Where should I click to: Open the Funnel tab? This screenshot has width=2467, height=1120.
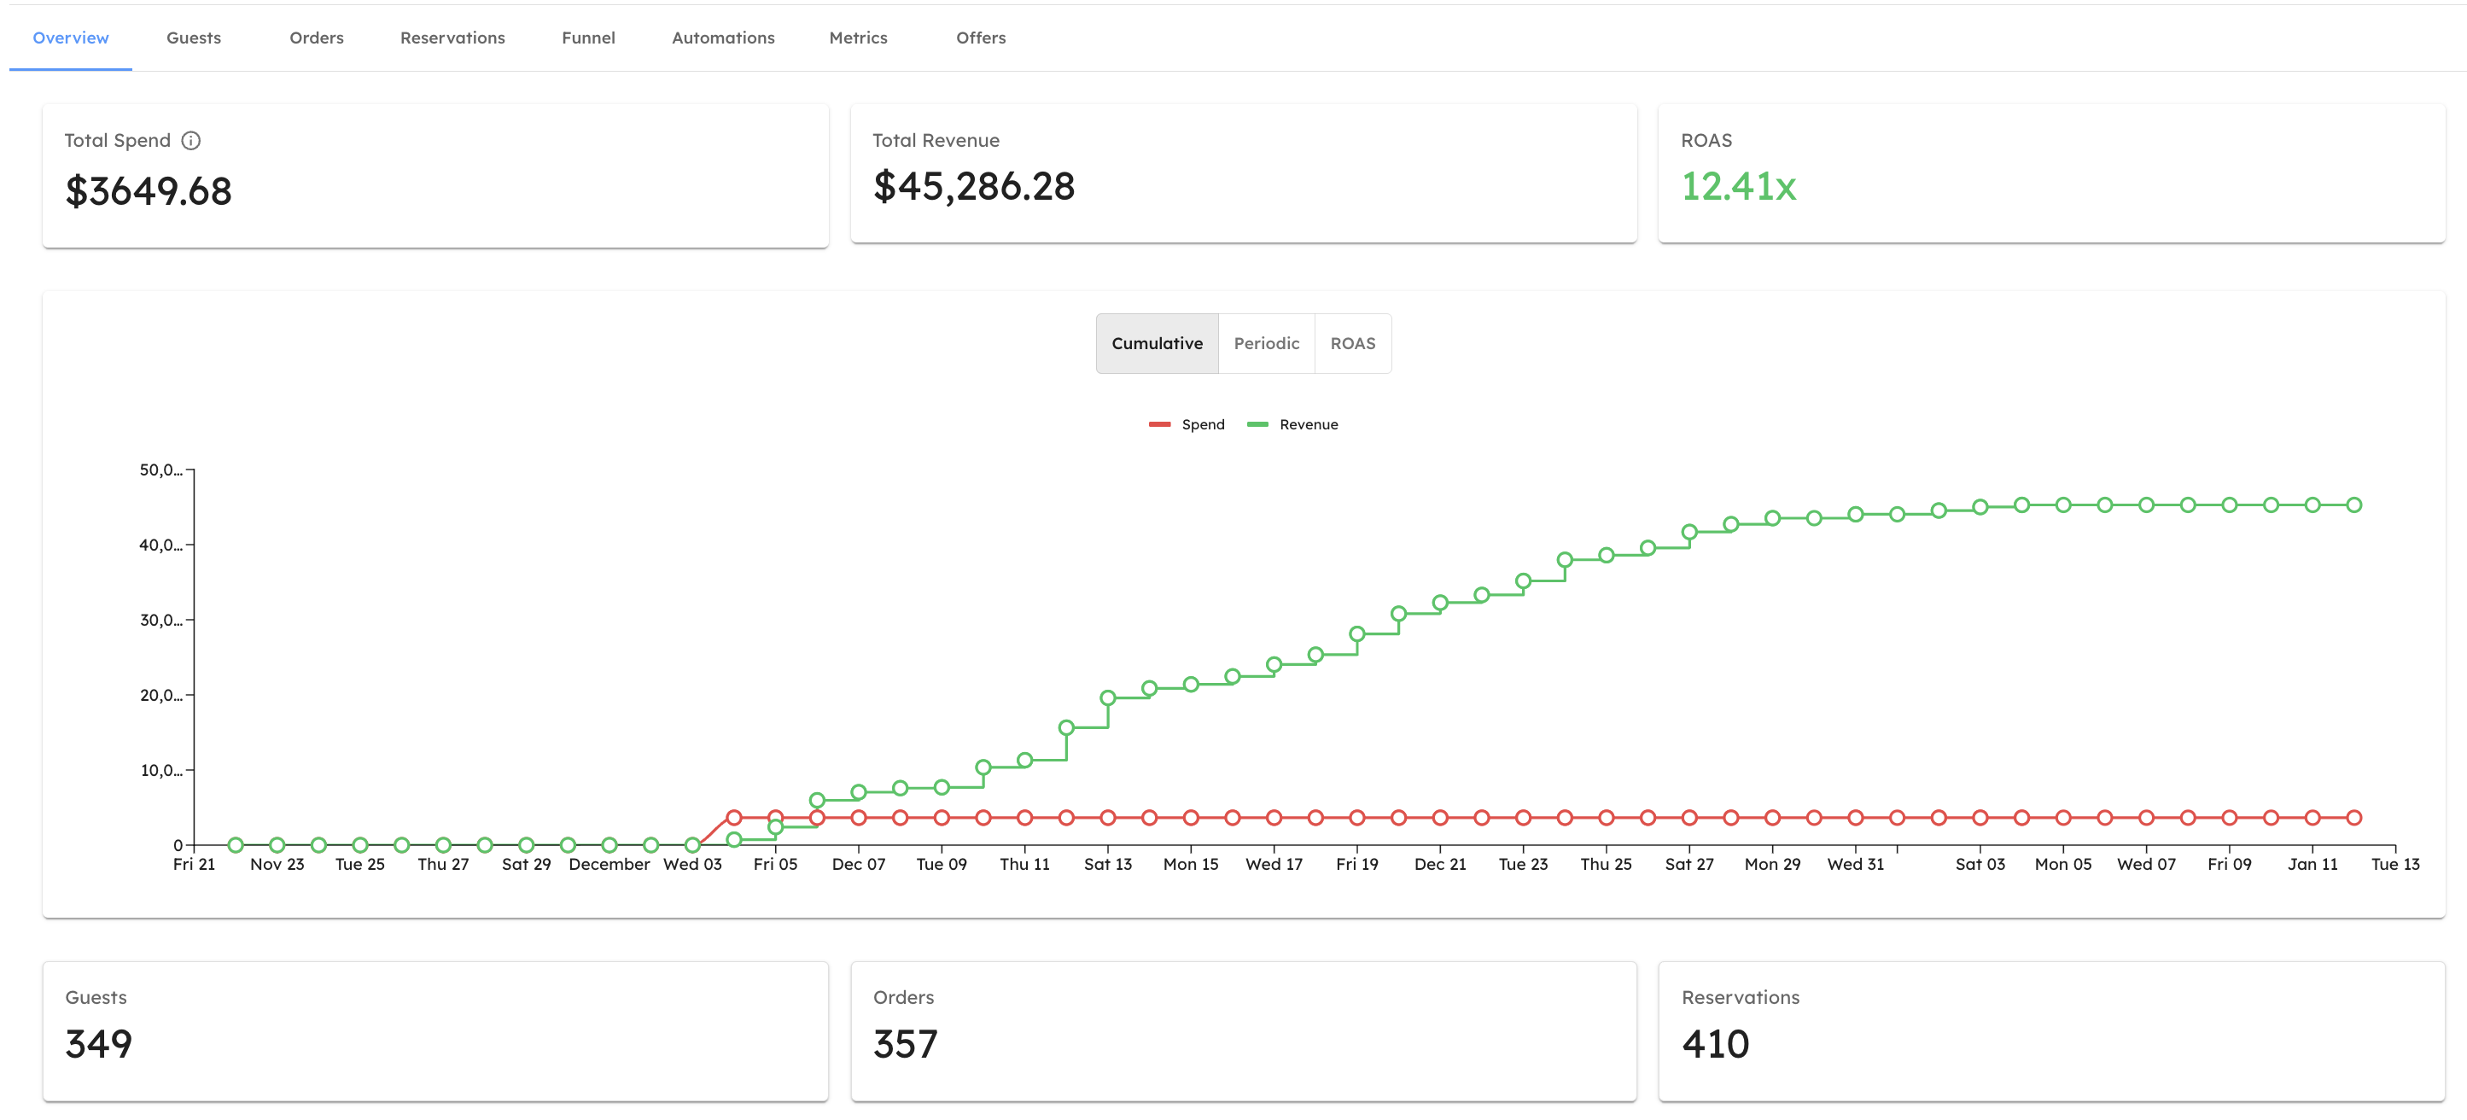point(588,38)
